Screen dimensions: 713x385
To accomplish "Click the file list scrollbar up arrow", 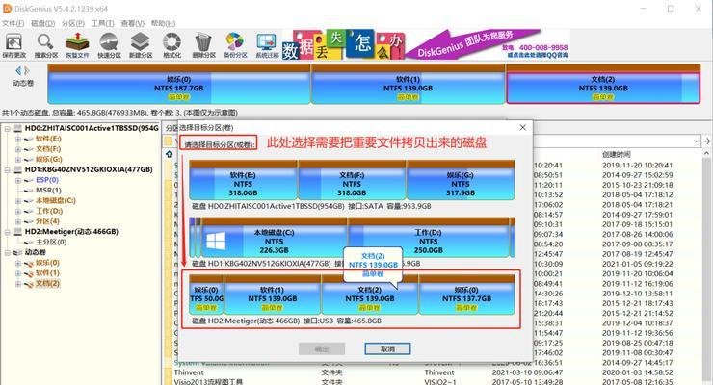I will coord(706,154).
